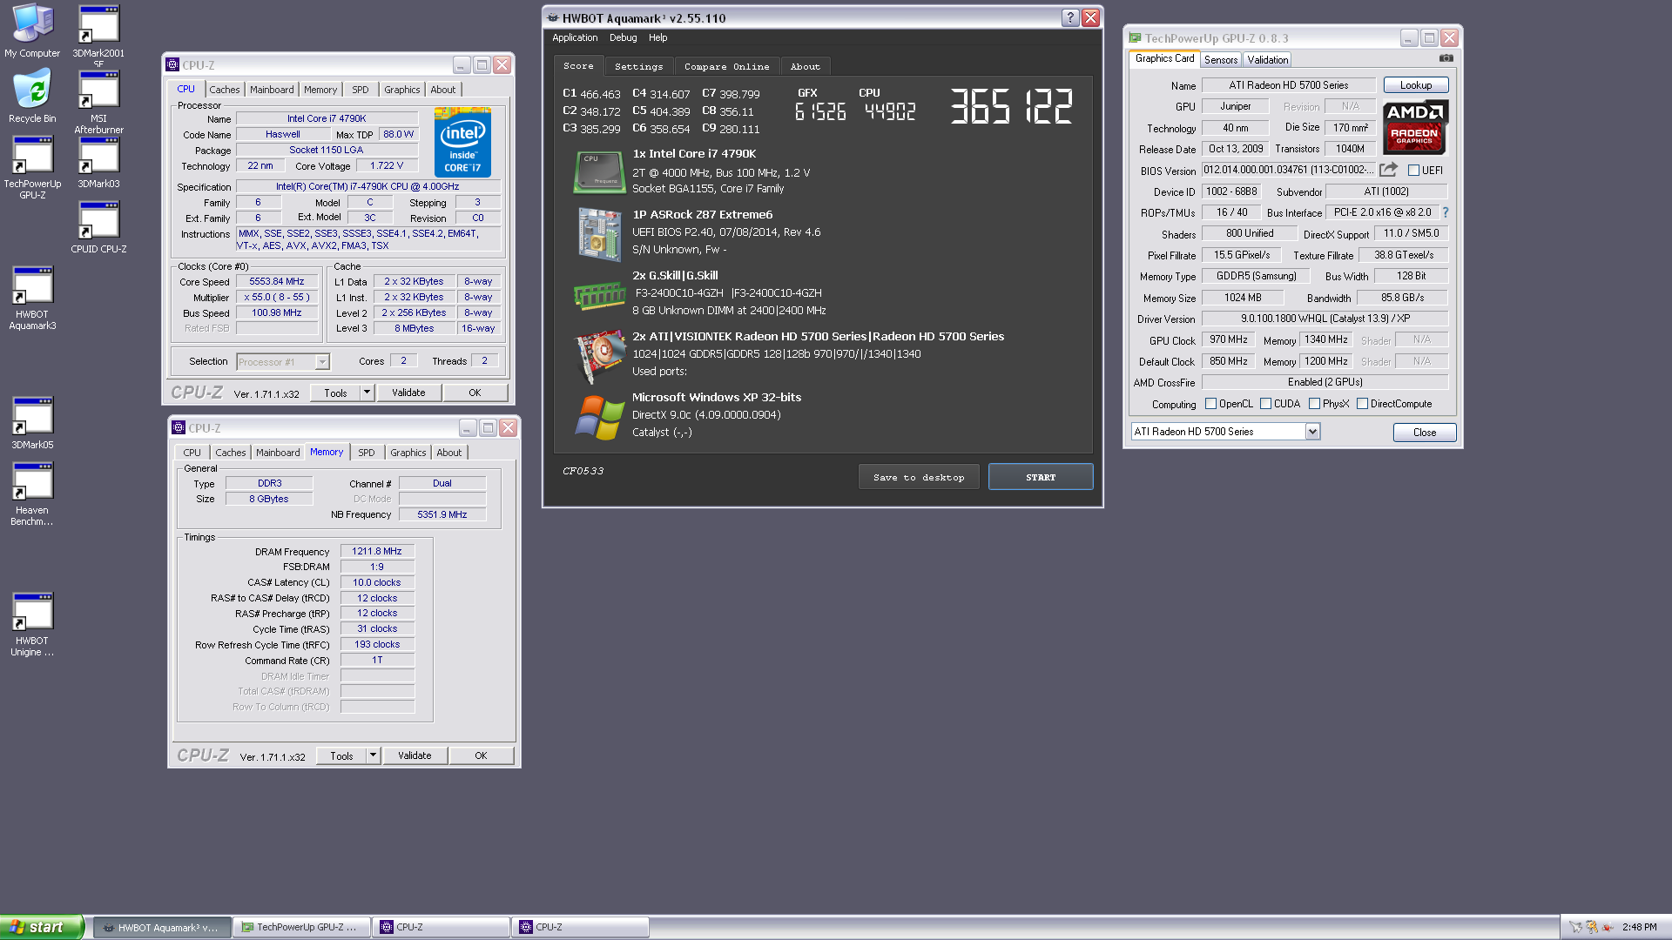Open the Mainboard tab in upper CPU-Z
This screenshot has height=940, width=1672.
[272, 90]
